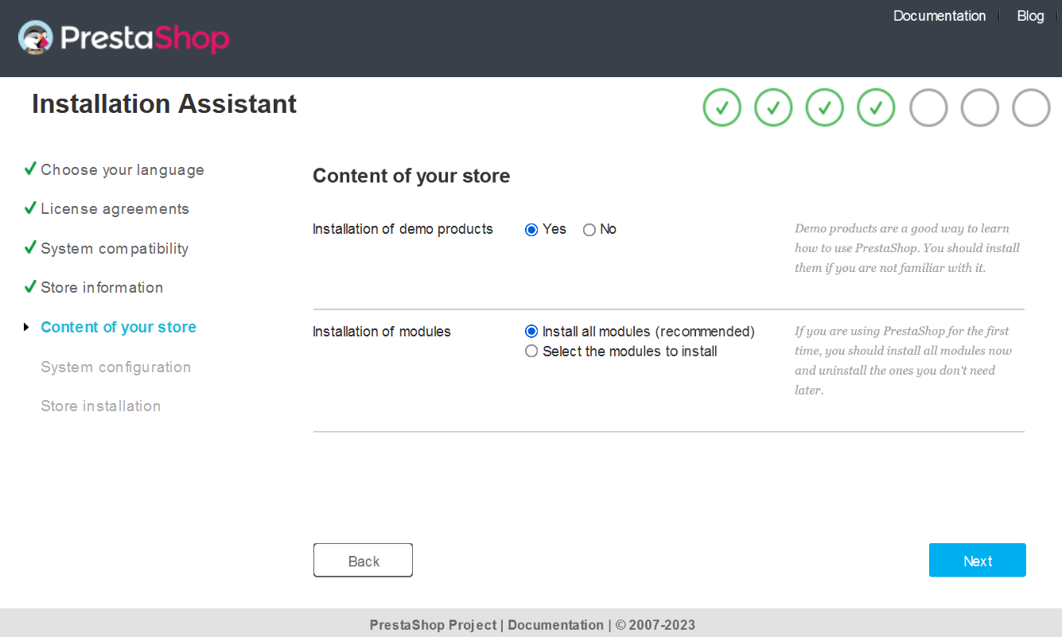Click the Back button
1062x637 pixels.
(x=364, y=561)
